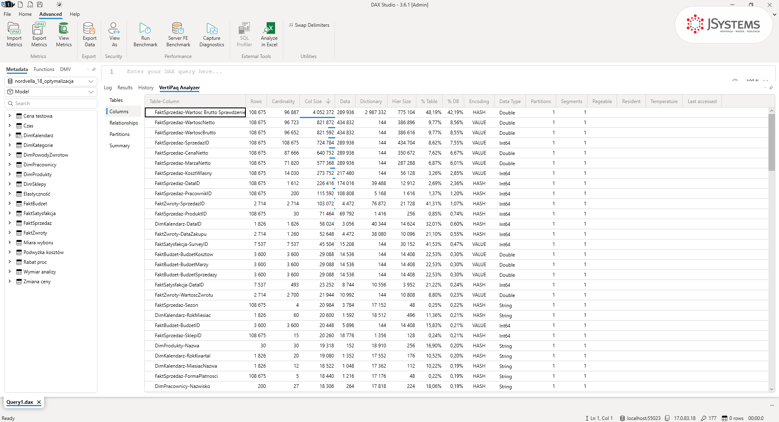
Task: Click the metadata Search field
Action: point(51,103)
